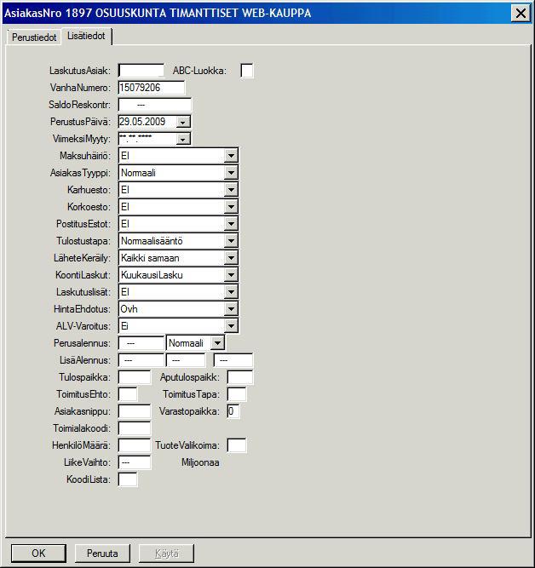Screen dimensions: 535x568
Task: Confirm with the OK button
Action: pos(38,554)
